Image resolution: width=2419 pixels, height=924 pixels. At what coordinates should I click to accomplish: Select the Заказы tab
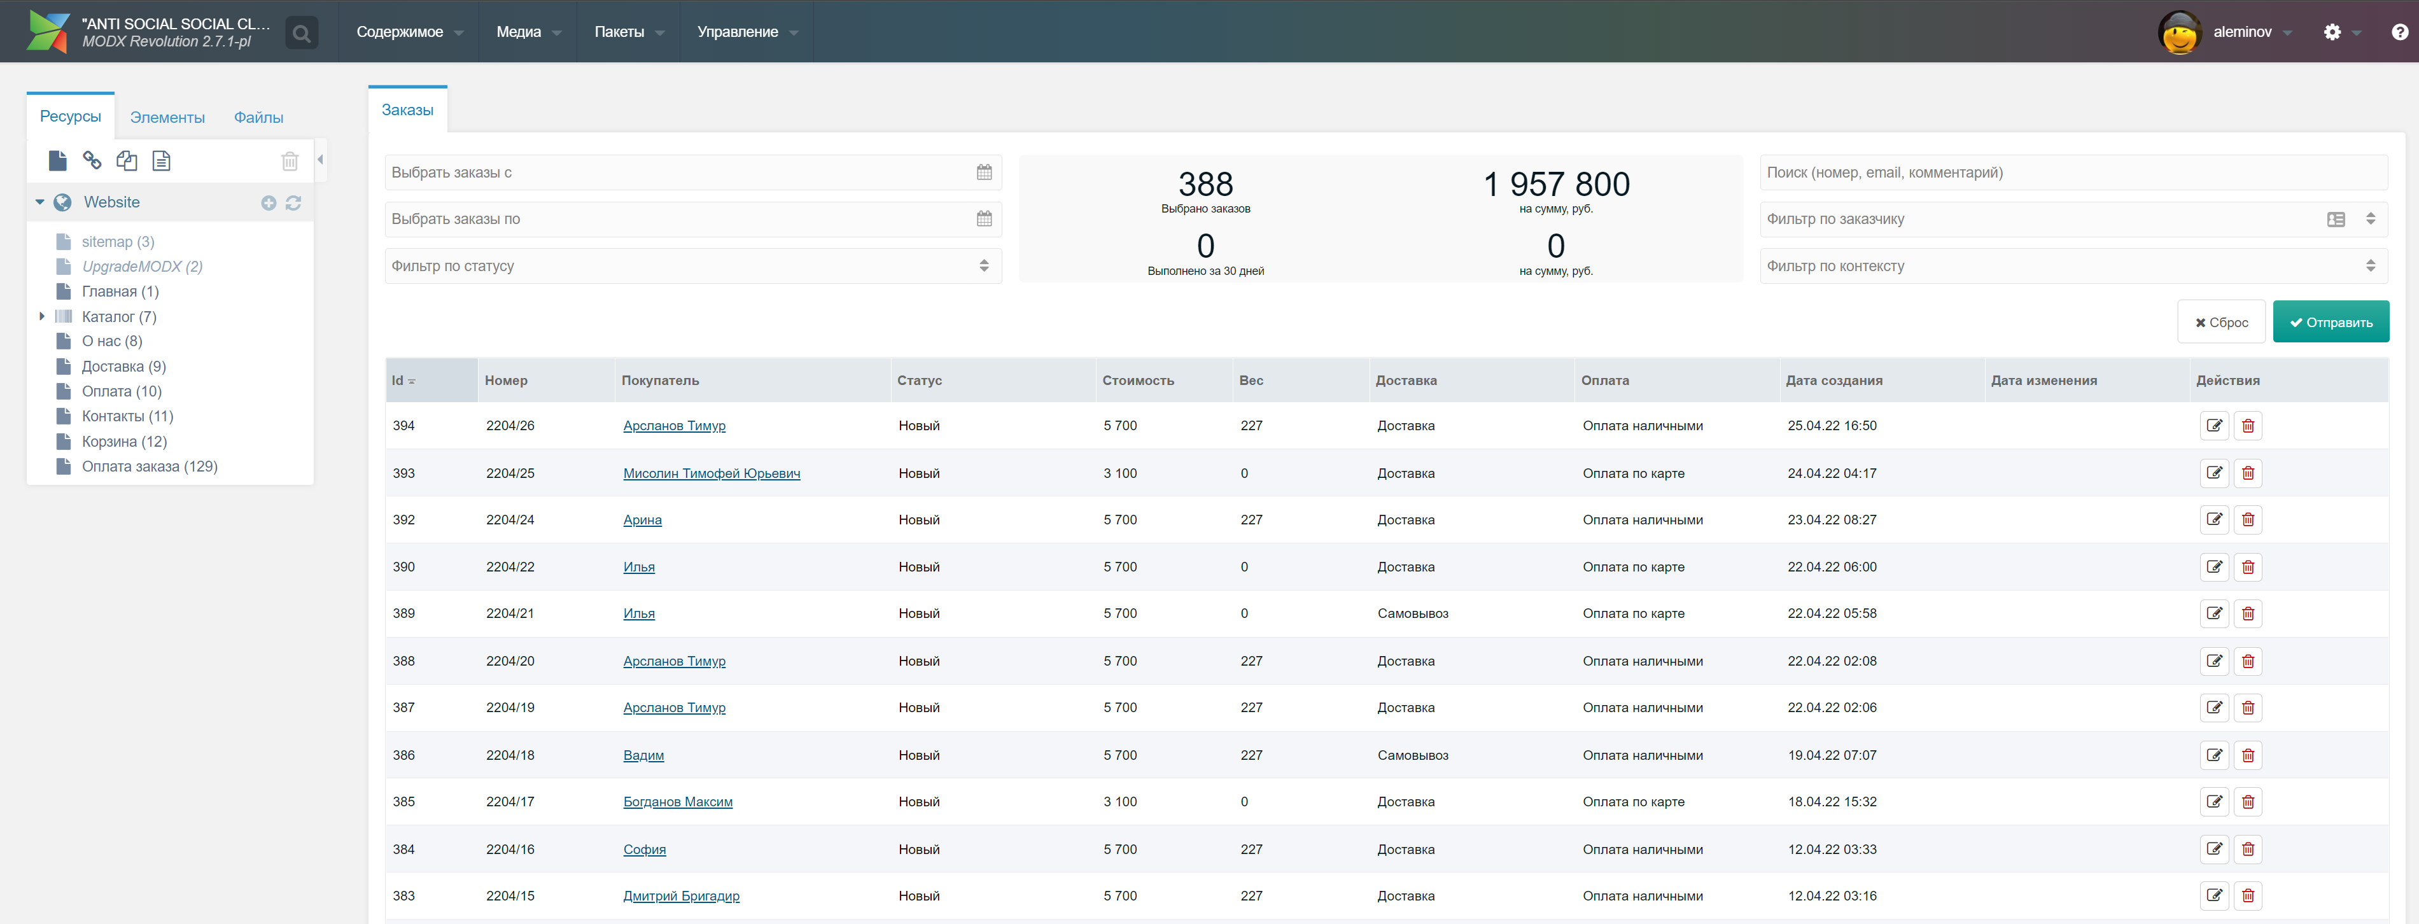point(407,110)
